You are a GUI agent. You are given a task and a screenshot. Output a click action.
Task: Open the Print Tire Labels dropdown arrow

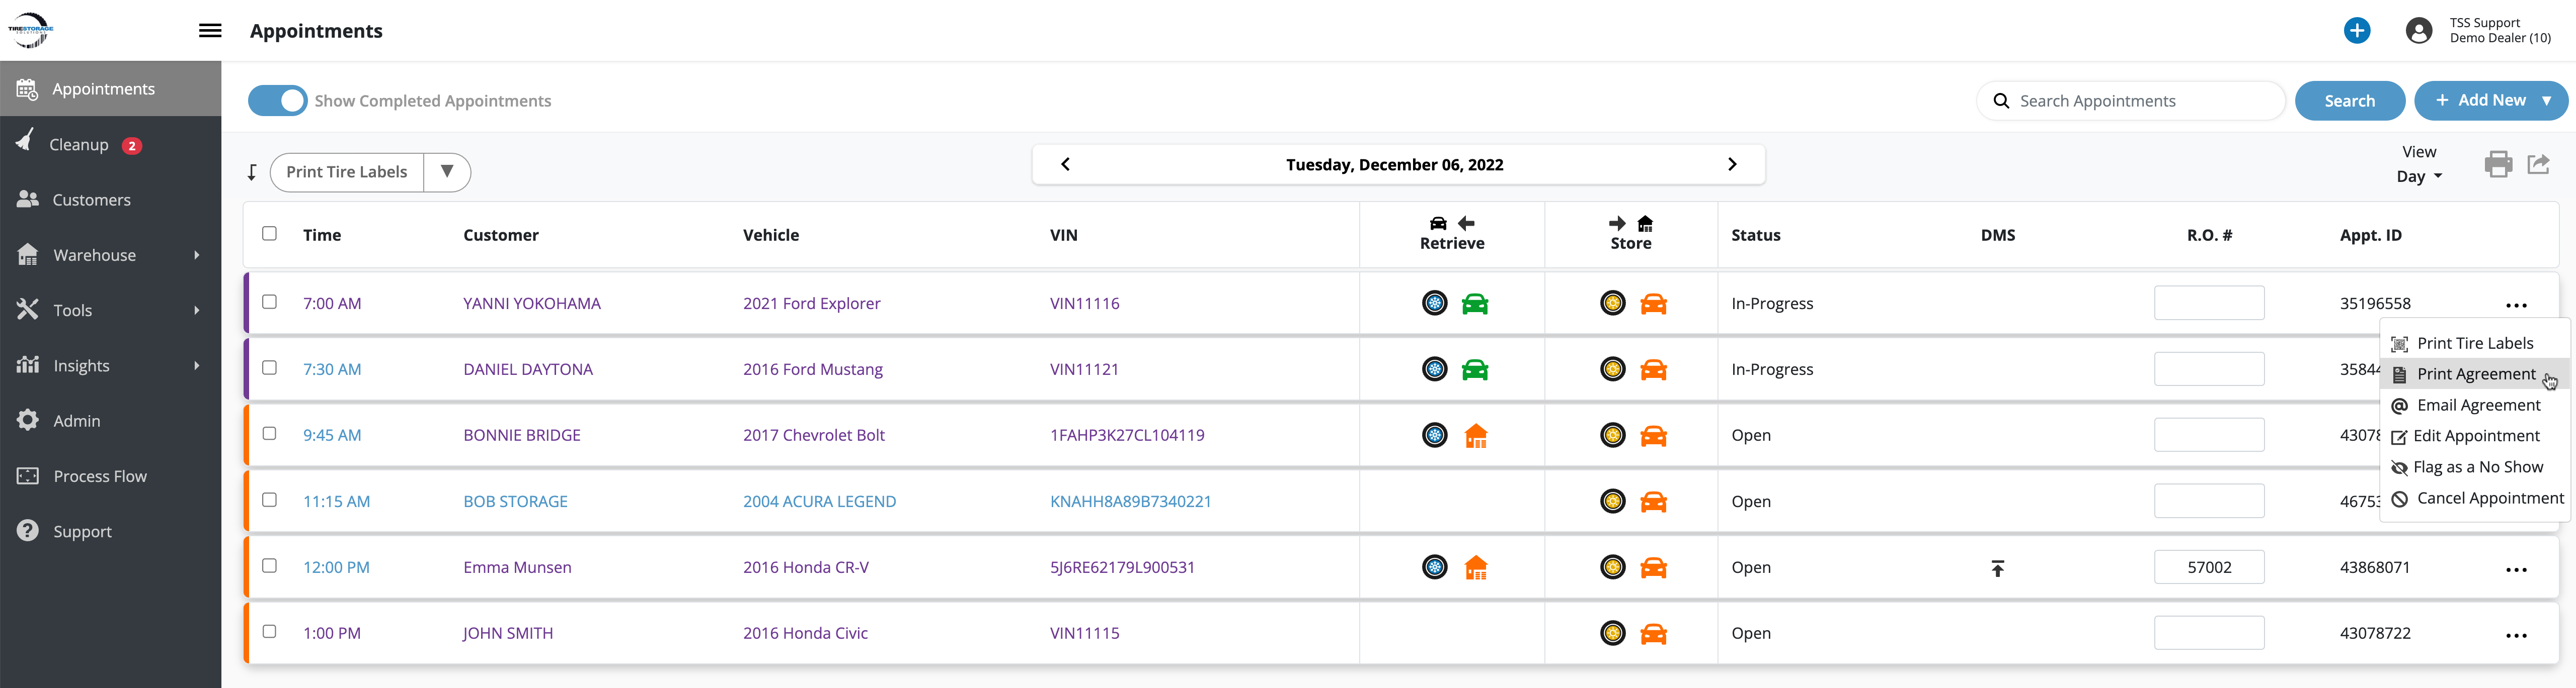[447, 172]
